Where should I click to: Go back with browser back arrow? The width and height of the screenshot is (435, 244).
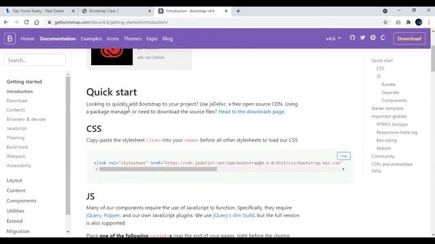click(x=6, y=22)
